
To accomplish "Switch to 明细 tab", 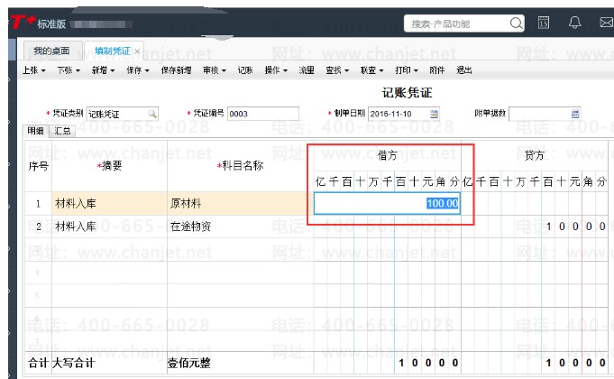I will coord(35,131).
